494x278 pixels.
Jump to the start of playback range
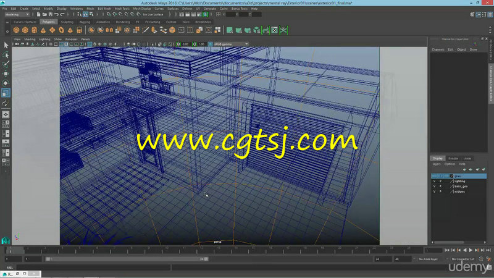[x=446, y=250]
